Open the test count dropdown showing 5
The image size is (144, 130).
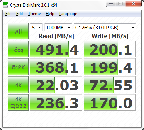(x=36, y=28)
